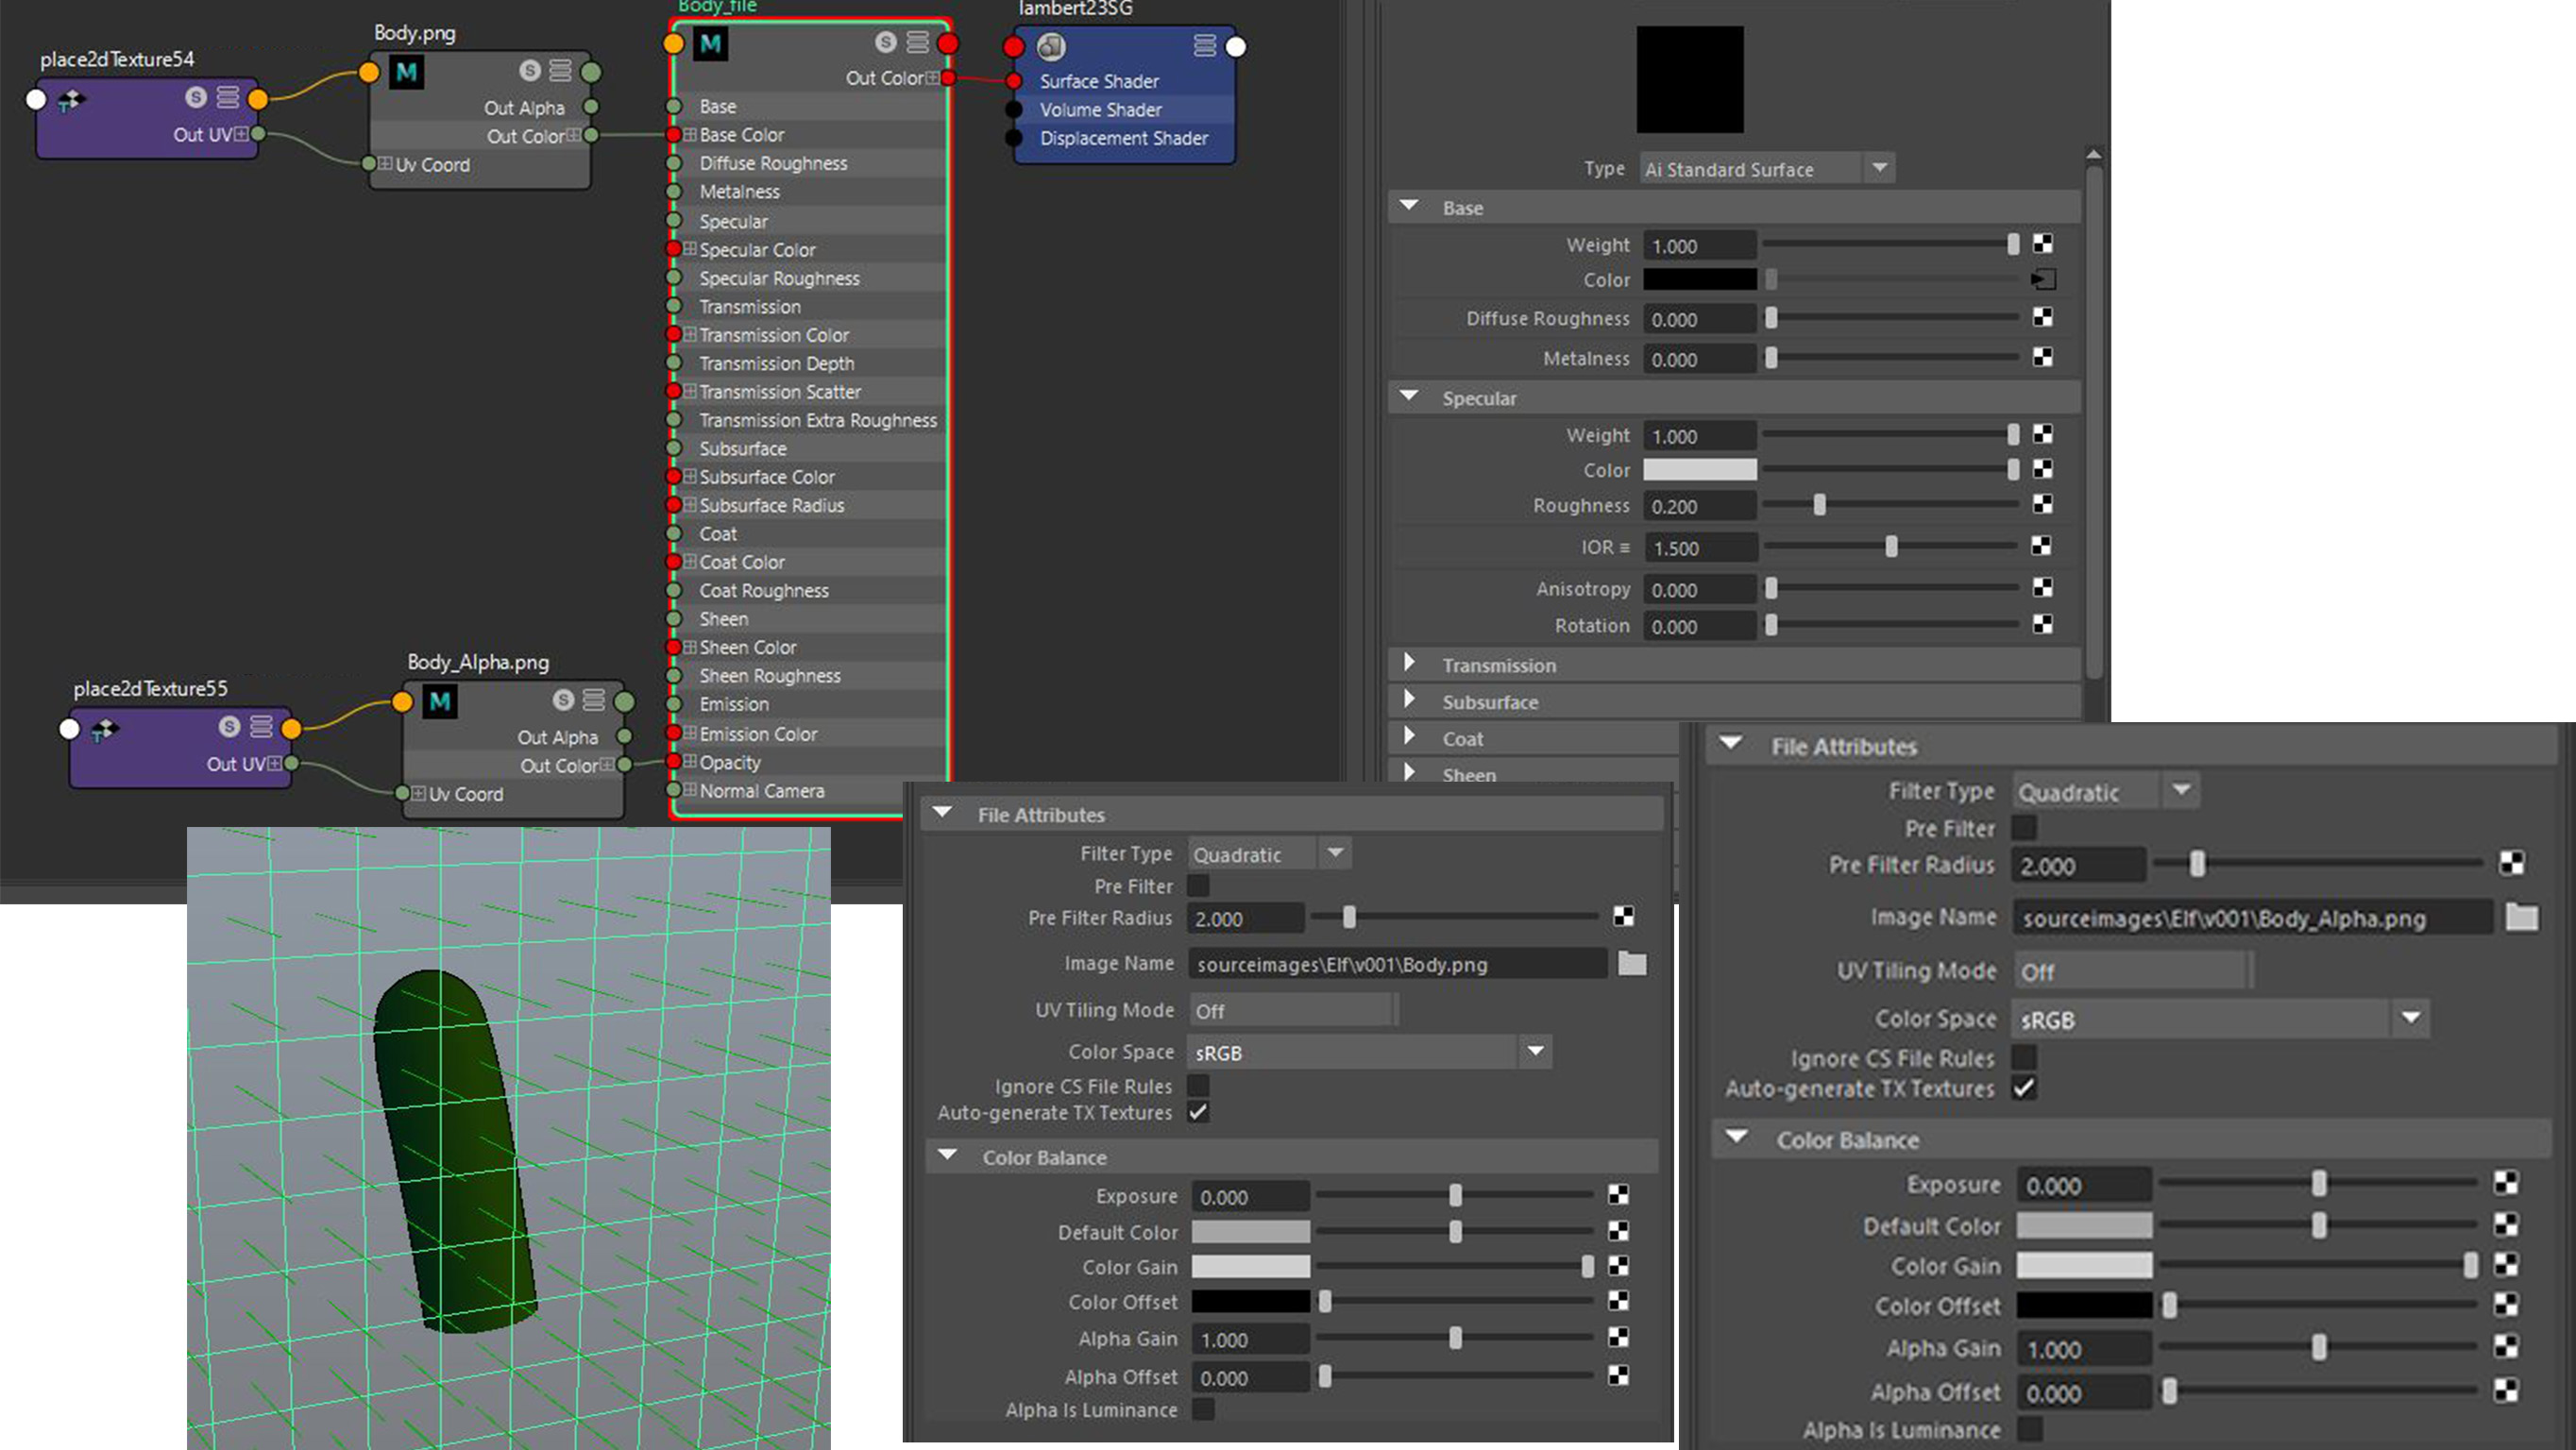
Task: Collapse the Base section
Action: [1409, 206]
